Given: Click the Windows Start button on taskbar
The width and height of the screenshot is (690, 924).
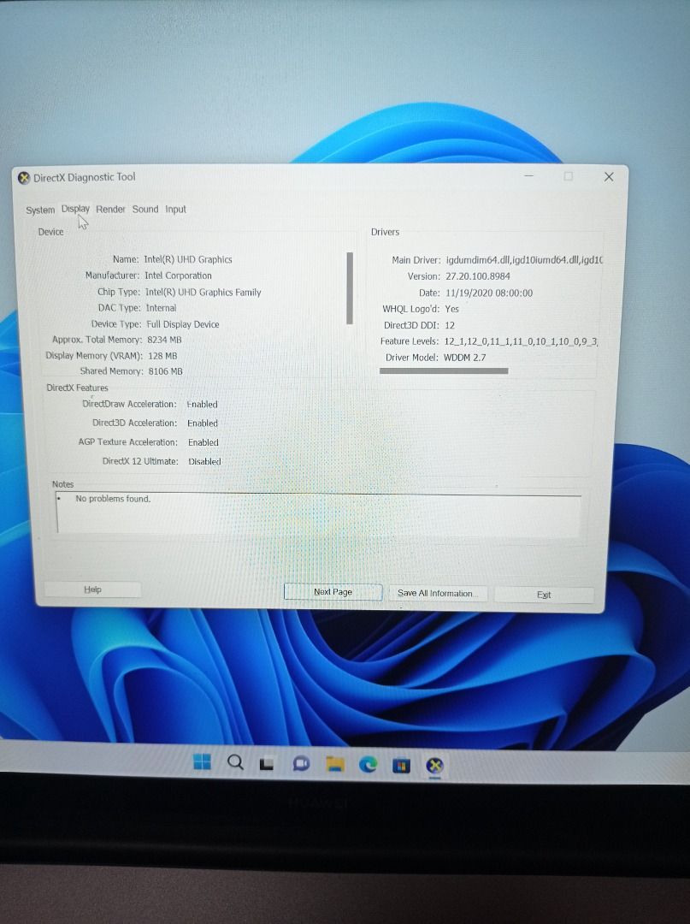Looking at the screenshot, I should (202, 762).
